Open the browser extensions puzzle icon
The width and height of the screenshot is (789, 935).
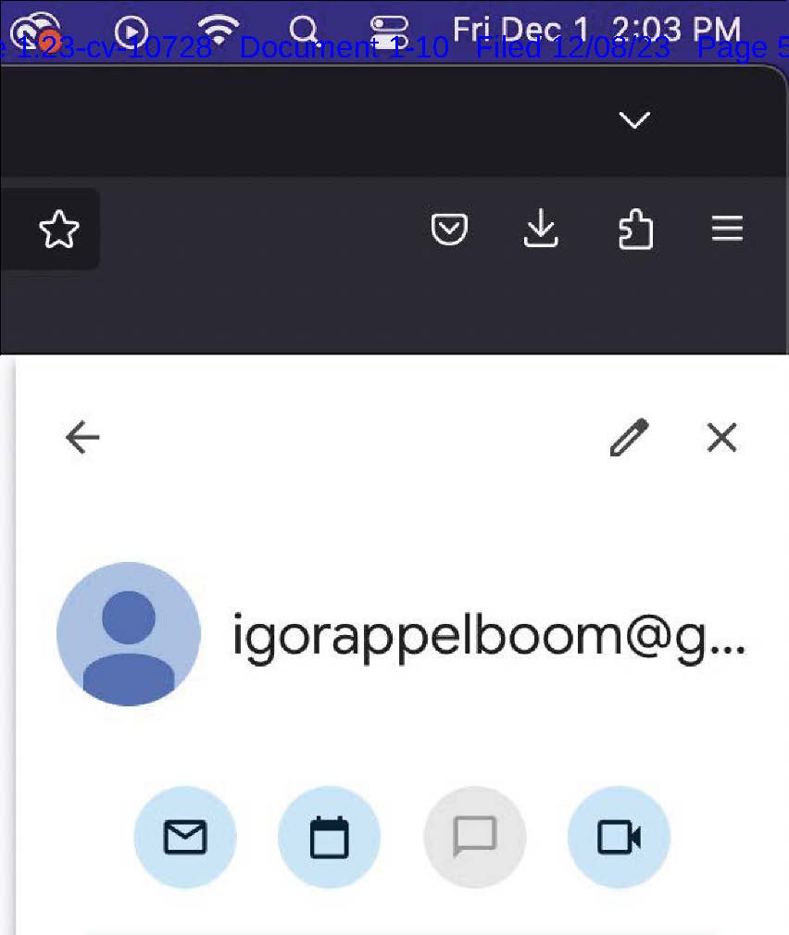pyautogui.click(x=635, y=229)
